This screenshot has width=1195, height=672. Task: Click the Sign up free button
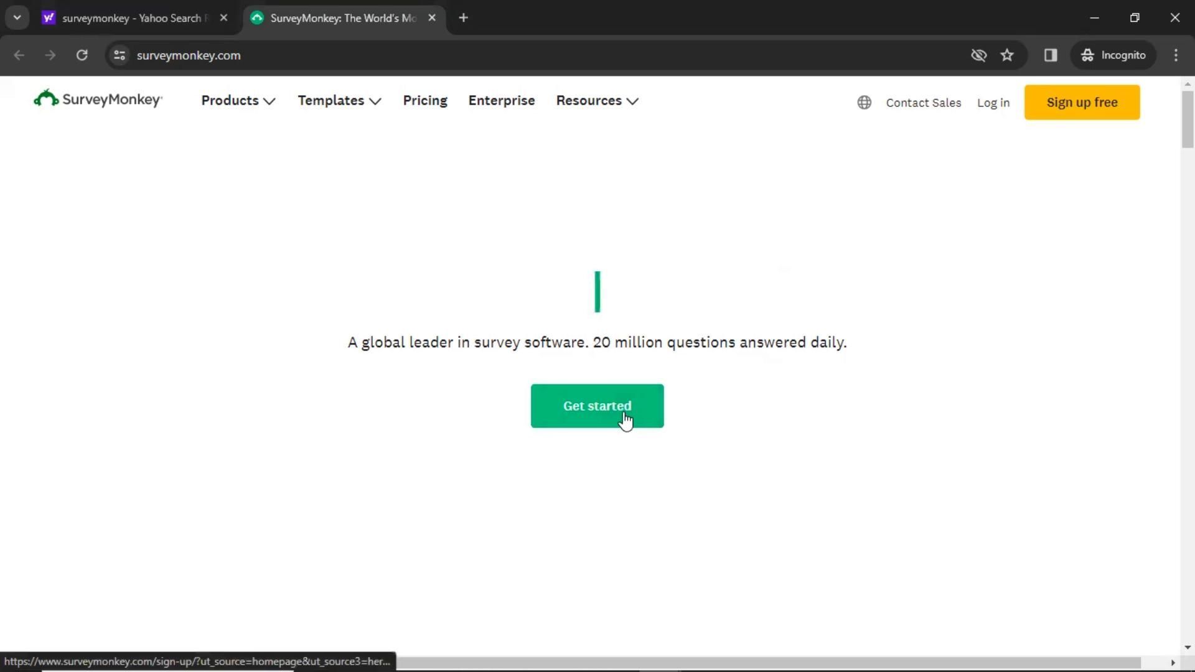pyautogui.click(x=1082, y=103)
